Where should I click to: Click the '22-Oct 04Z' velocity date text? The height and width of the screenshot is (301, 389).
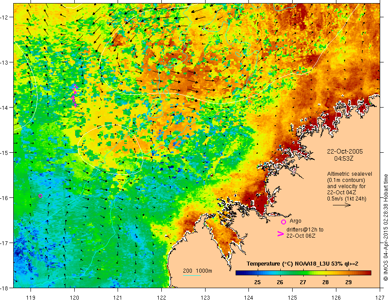[x=342, y=193]
